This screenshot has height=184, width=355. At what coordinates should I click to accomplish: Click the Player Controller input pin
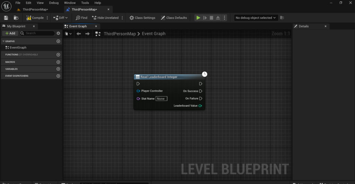click(x=138, y=91)
